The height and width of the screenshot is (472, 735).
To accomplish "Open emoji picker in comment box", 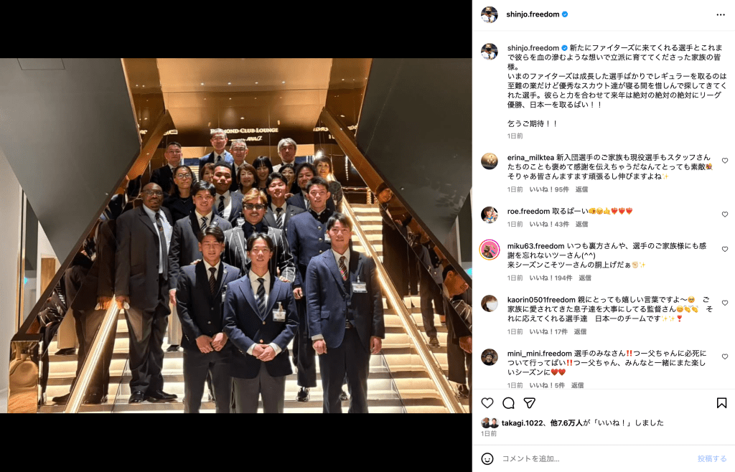I will [487, 459].
